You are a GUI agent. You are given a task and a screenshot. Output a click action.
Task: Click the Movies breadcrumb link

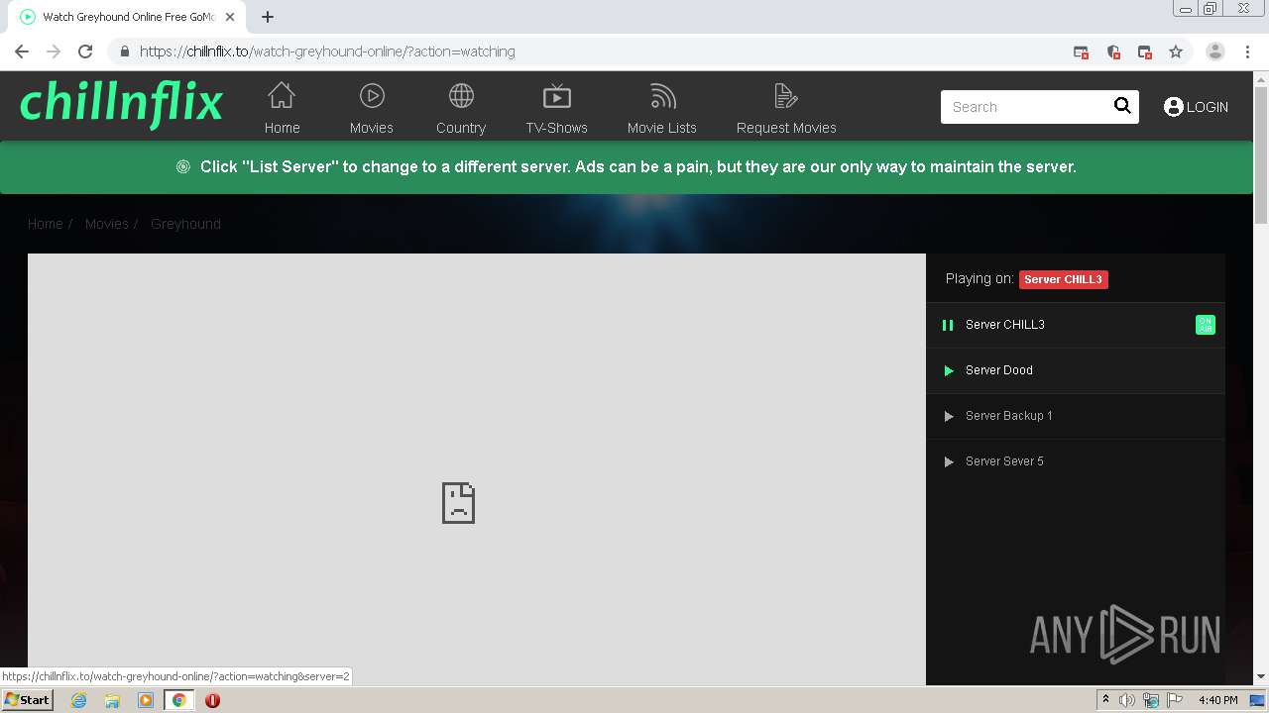click(106, 224)
